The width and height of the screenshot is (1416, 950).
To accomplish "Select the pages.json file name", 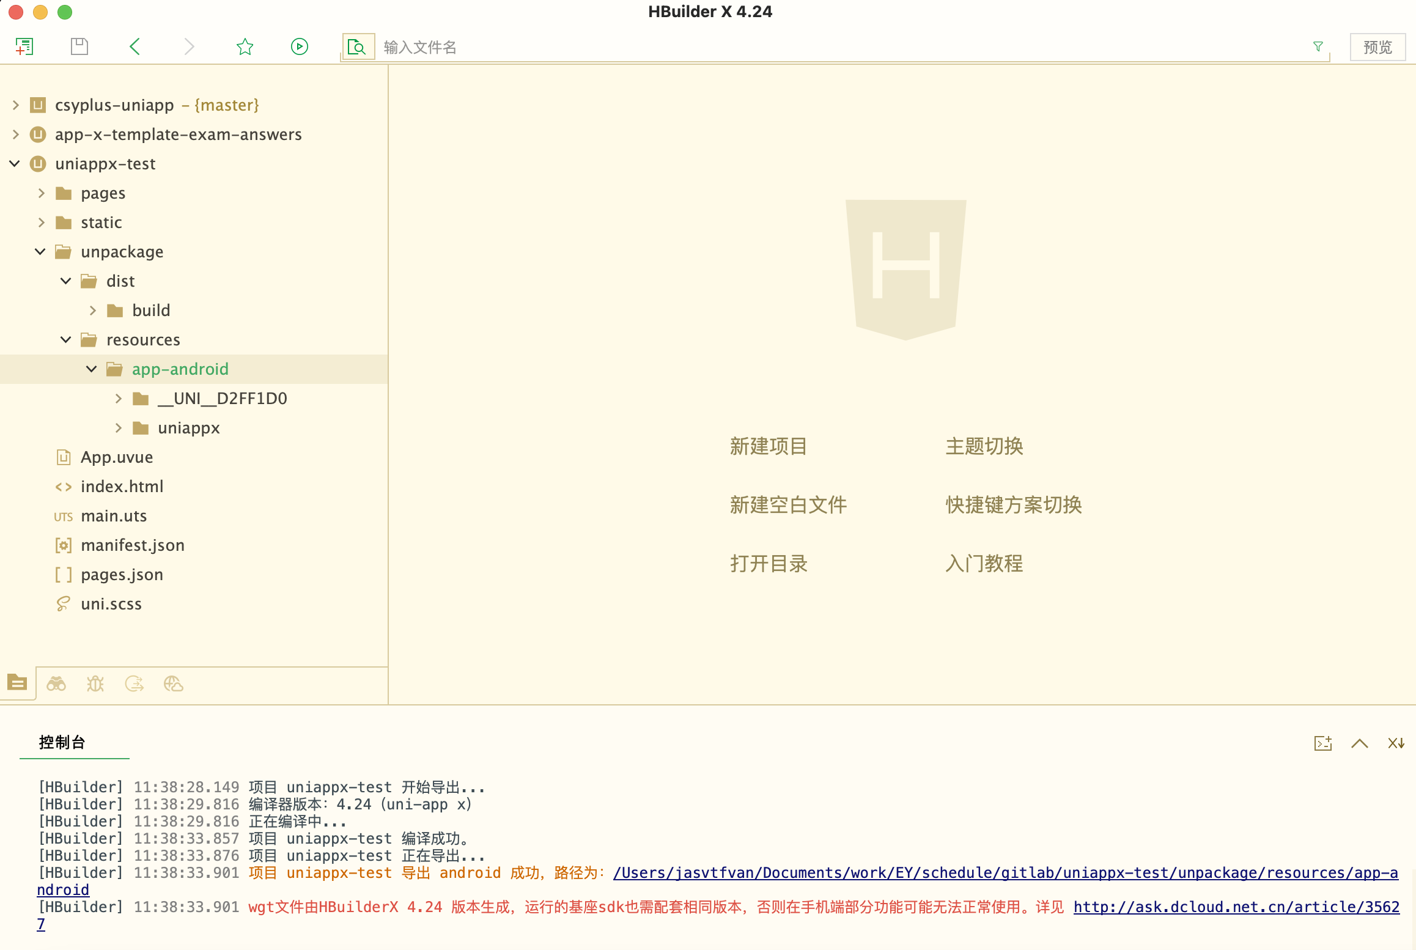I will [122, 575].
